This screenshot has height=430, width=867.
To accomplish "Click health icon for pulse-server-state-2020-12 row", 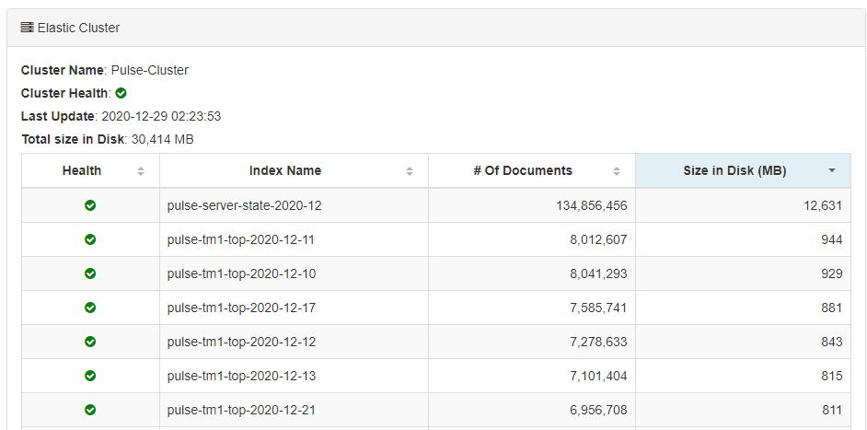I will [x=90, y=205].
